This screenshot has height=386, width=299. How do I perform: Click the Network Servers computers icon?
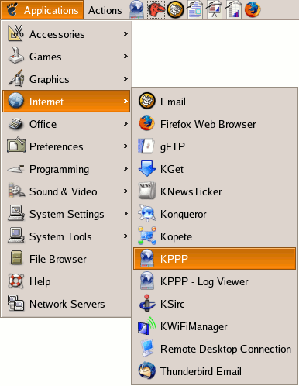[x=16, y=303]
